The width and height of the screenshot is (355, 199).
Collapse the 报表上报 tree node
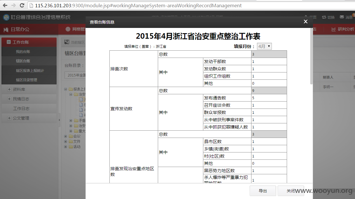66,89
